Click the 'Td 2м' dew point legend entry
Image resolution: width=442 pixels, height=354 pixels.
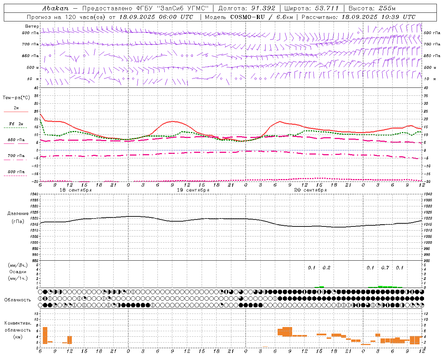(16, 124)
